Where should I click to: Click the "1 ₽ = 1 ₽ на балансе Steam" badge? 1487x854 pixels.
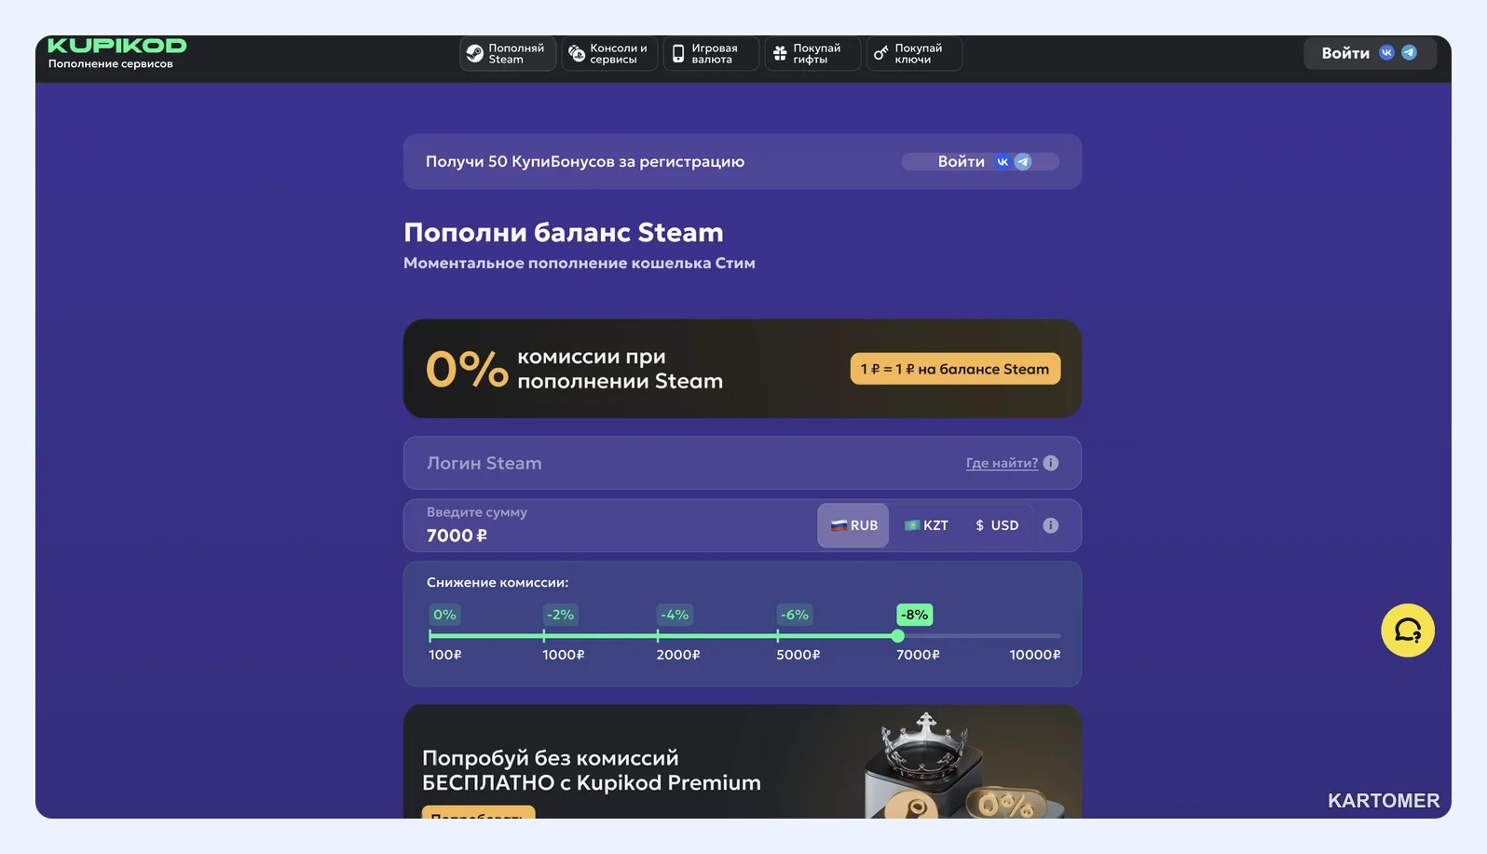pos(955,369)
